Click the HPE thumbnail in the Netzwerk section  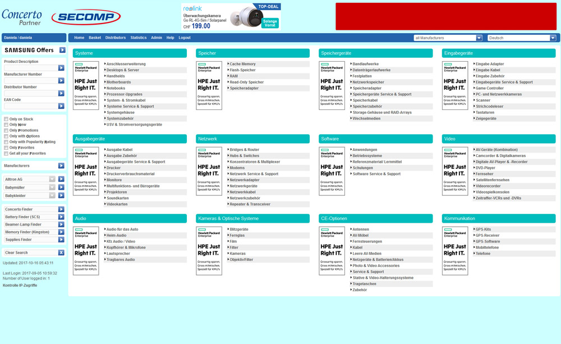tap(209, 171)
